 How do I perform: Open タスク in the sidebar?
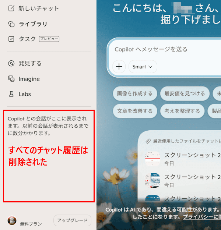coord(27,39)
